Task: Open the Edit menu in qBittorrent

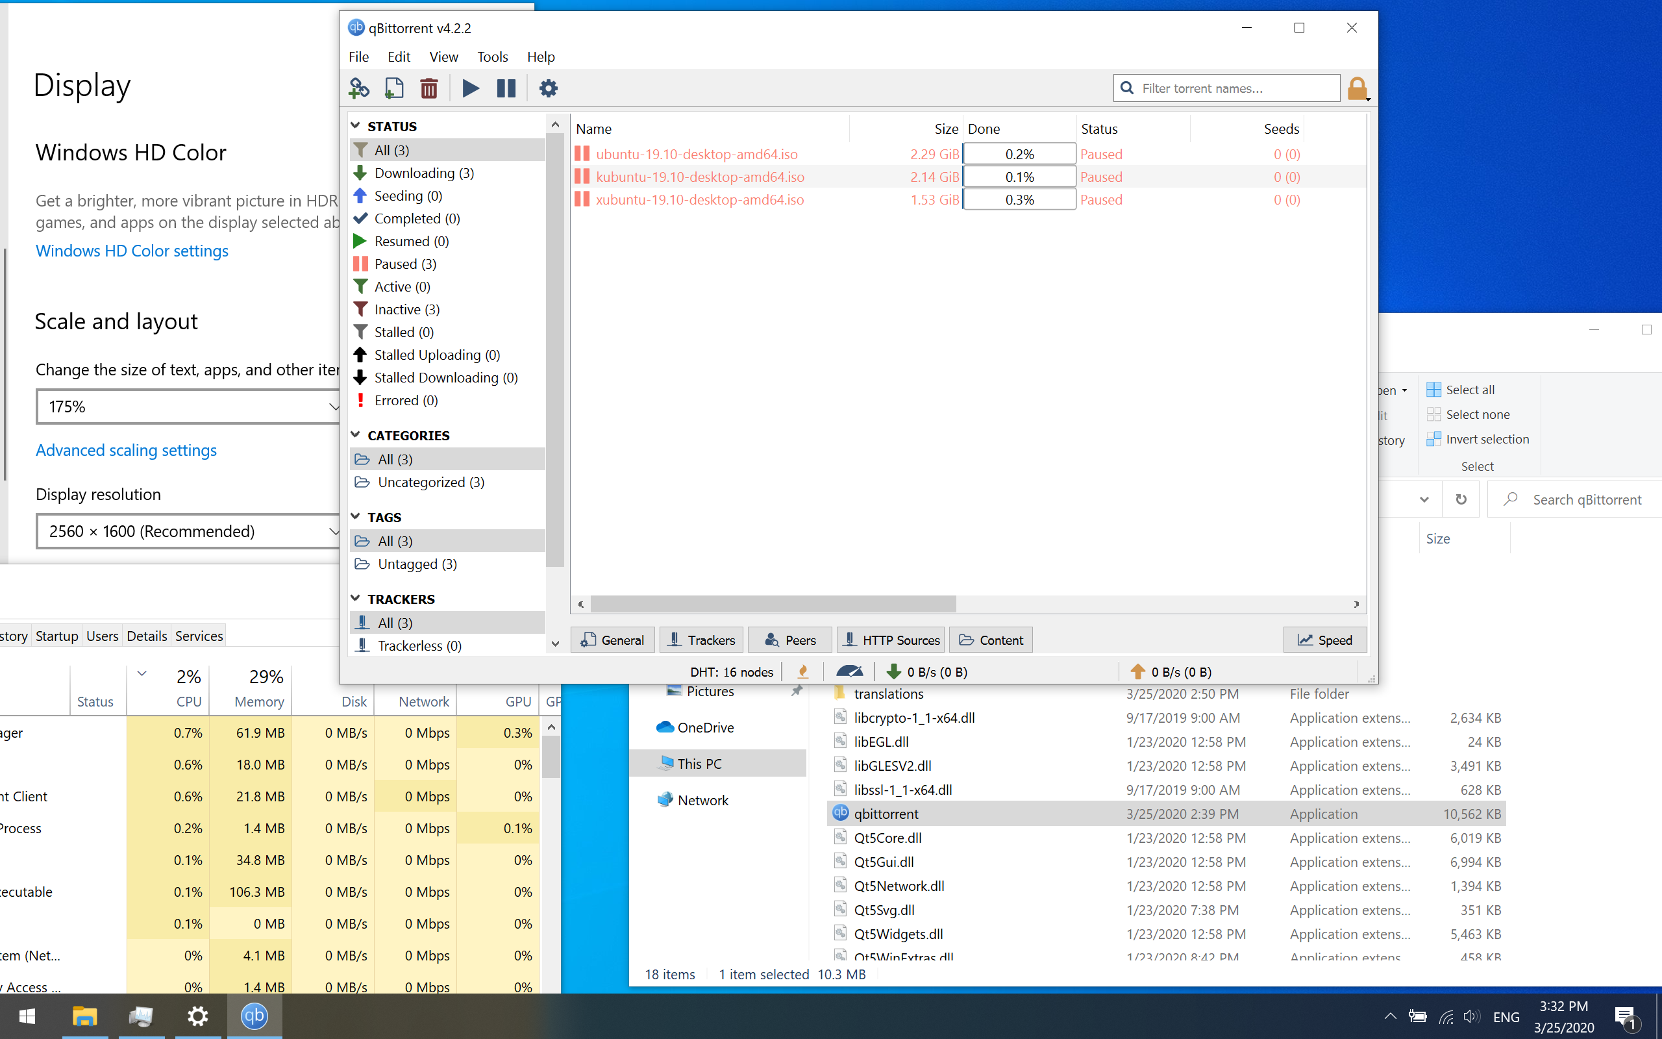Action: (399, 56)
